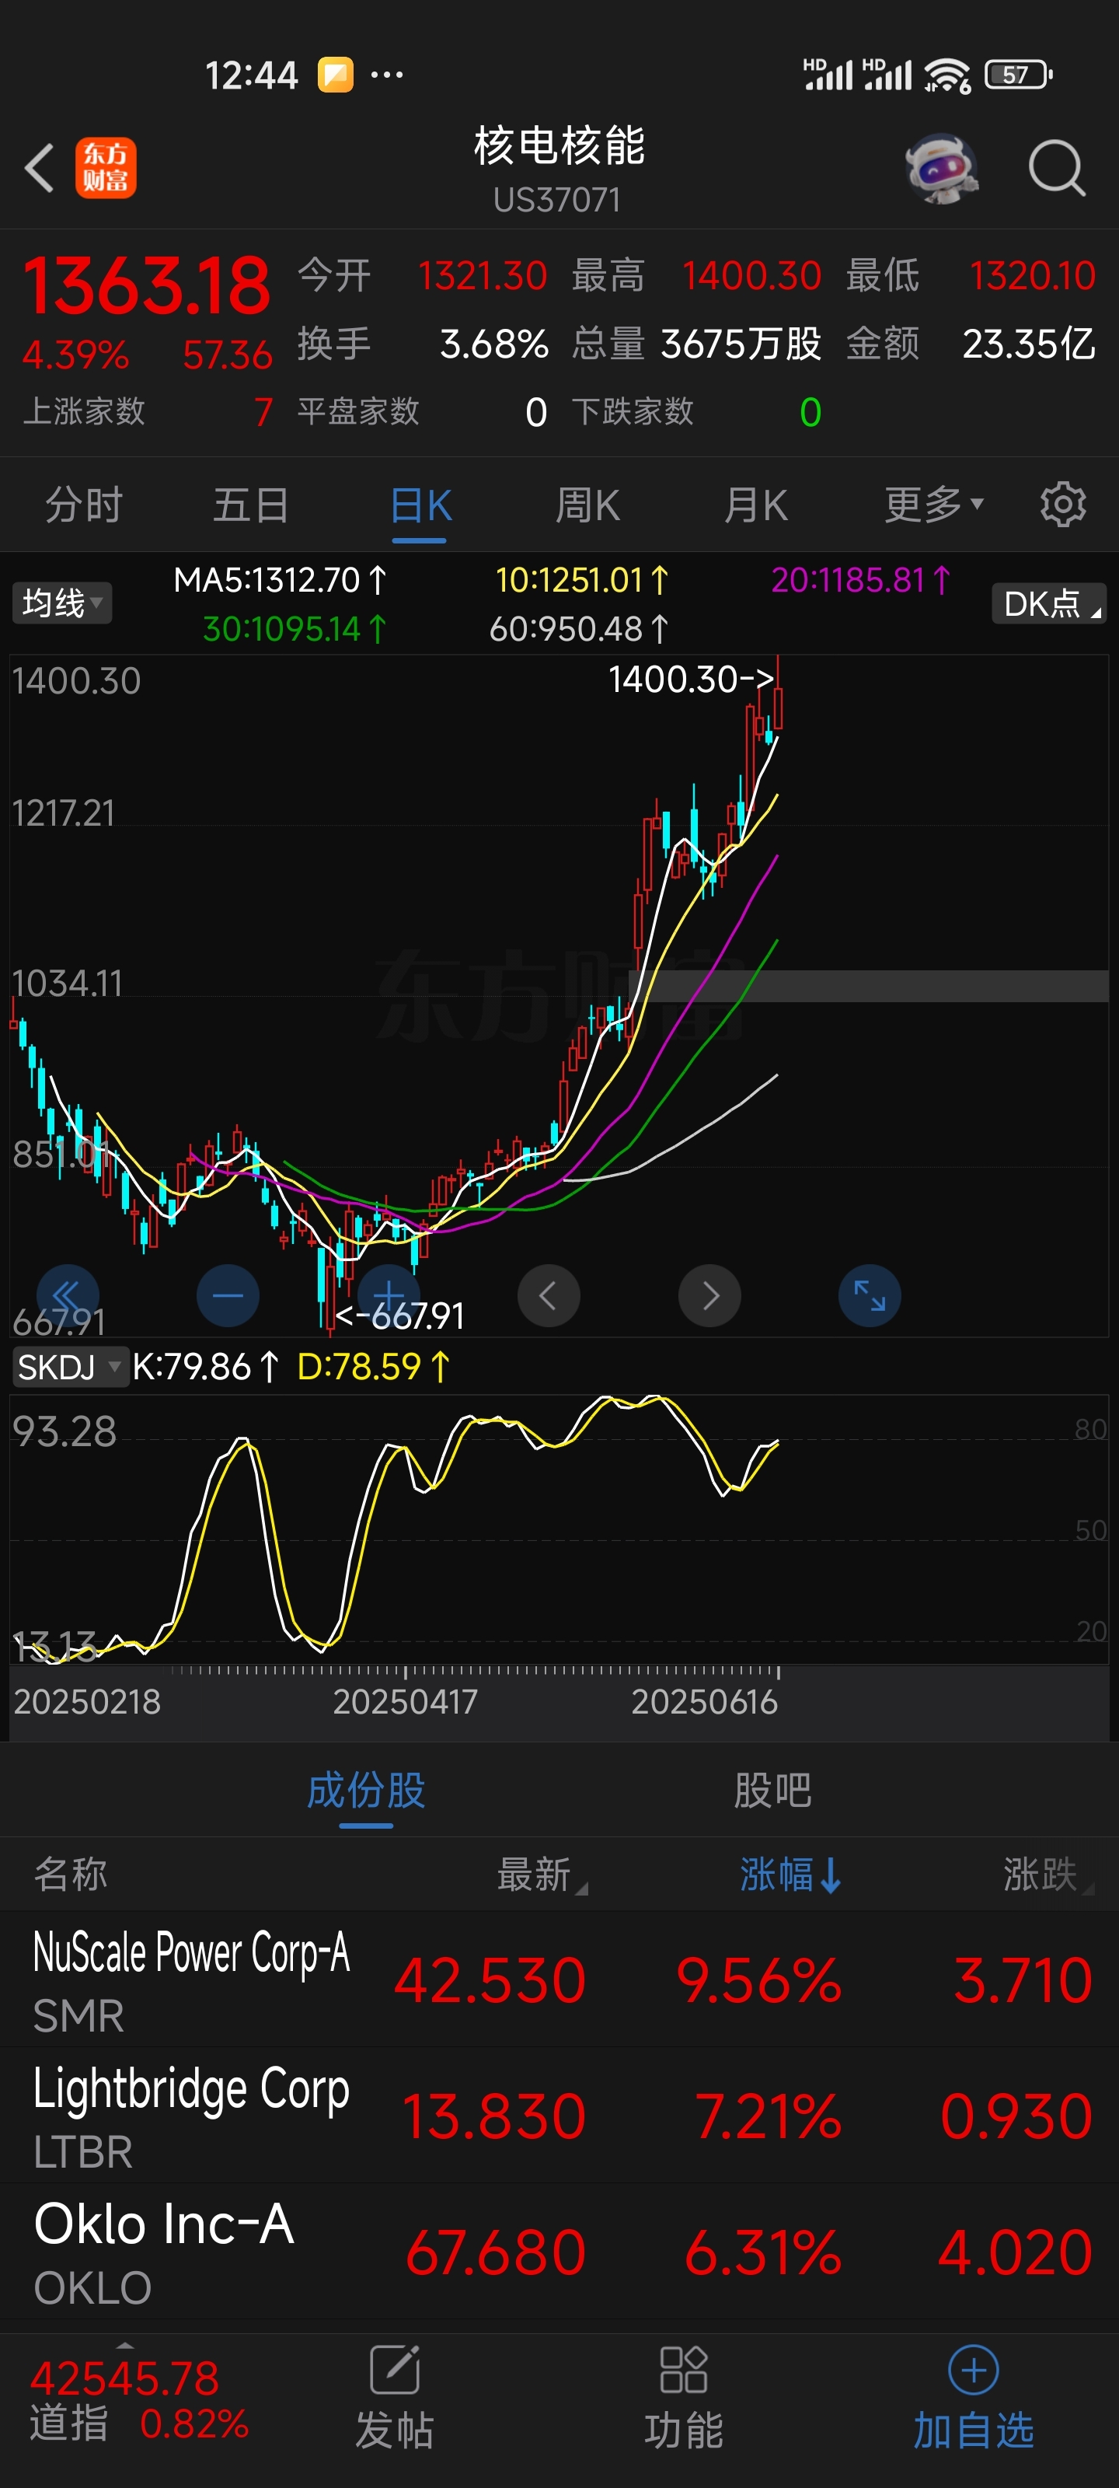1119x2488 pixels.
Task: Open Lightbridge Corp LTBR row
Action: (x=559, y=2115)
